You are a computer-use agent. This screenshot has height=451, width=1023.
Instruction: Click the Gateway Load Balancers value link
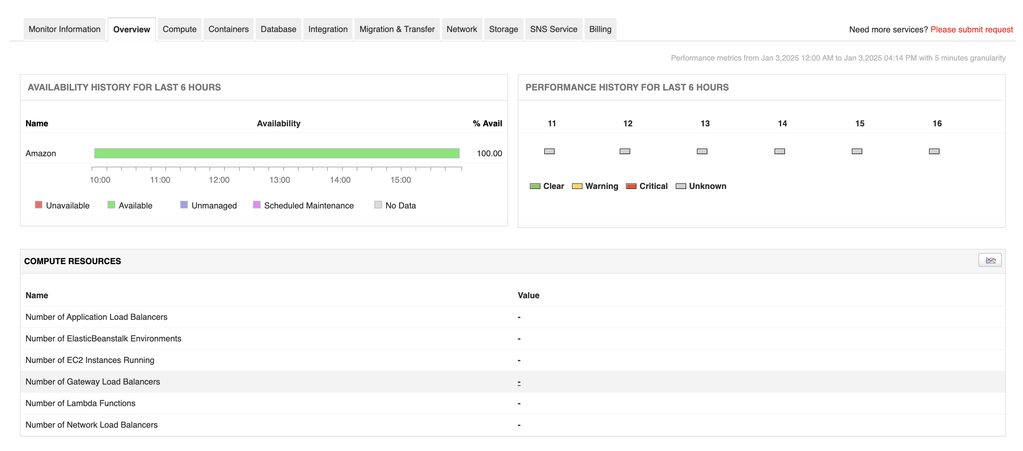(519, 382)
